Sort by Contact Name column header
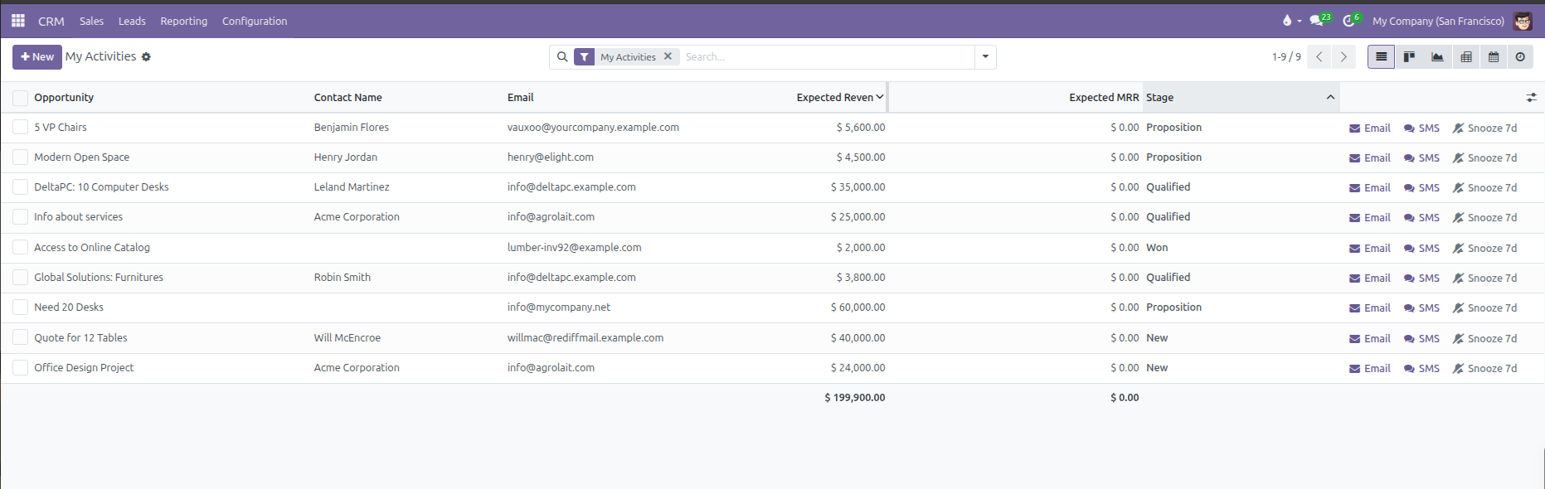 click(x=348, y=98)
